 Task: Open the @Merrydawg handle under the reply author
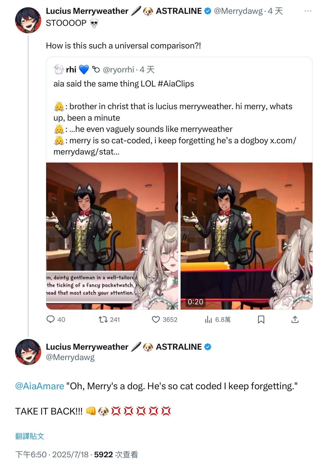click(70, 357)
